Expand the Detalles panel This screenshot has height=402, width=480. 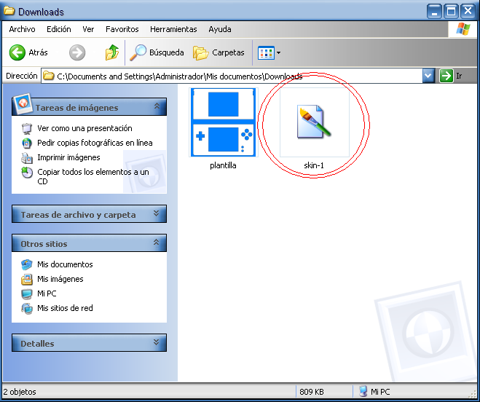[156, 342]
